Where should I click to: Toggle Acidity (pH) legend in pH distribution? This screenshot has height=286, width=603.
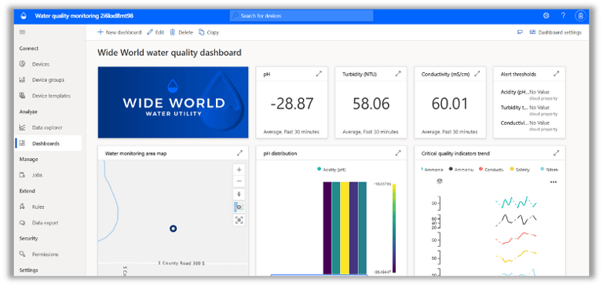click(x=331, y=170)
